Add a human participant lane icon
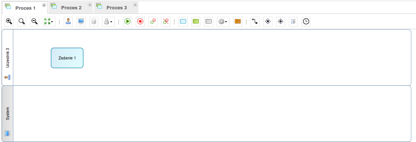The height and width of the screenshot is (142, 416). click(x=68, y=22)
